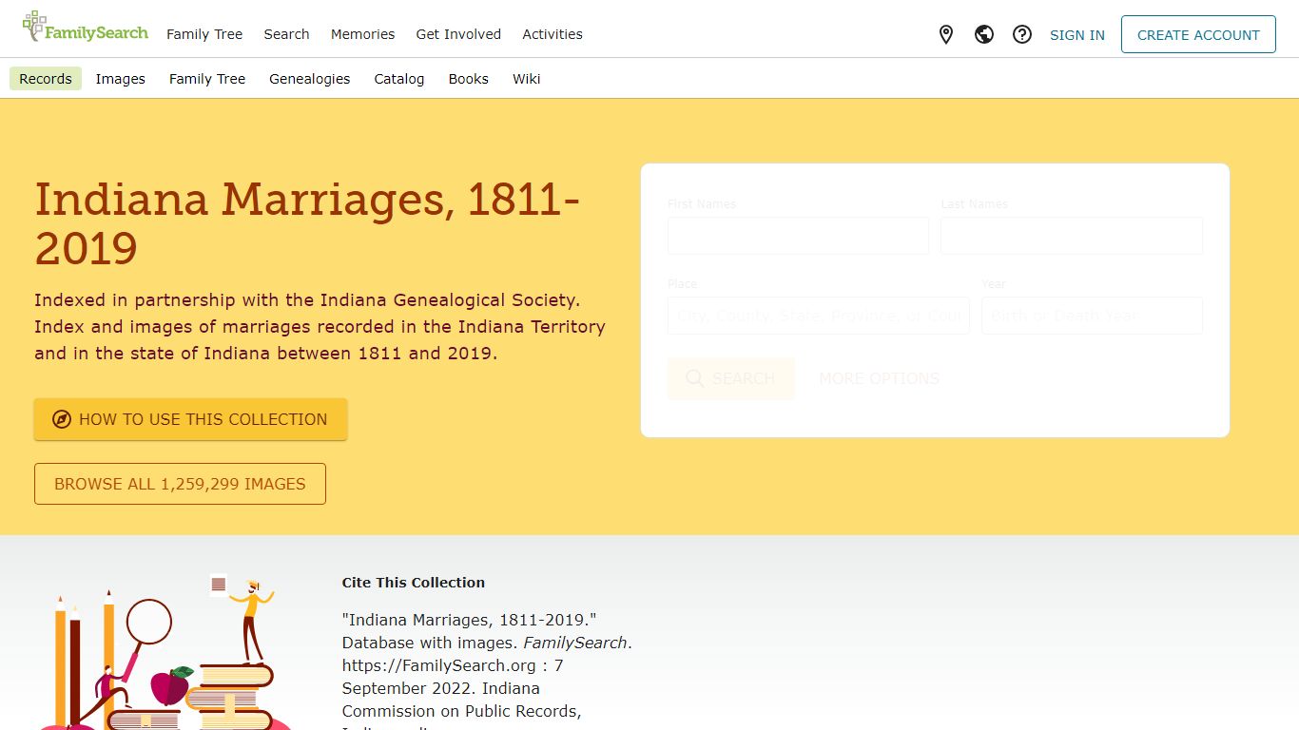This screenshot has height=730, width=1299.
Task: Click the citation text "Indiana Marriages, 1811-2019."
Action: tap(469, 620)
